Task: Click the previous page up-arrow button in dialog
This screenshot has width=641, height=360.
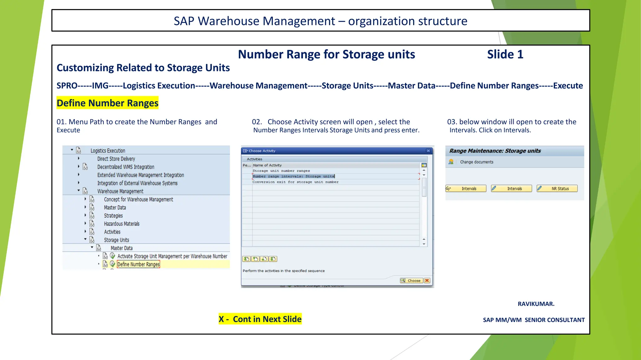Action: [255, 259]
